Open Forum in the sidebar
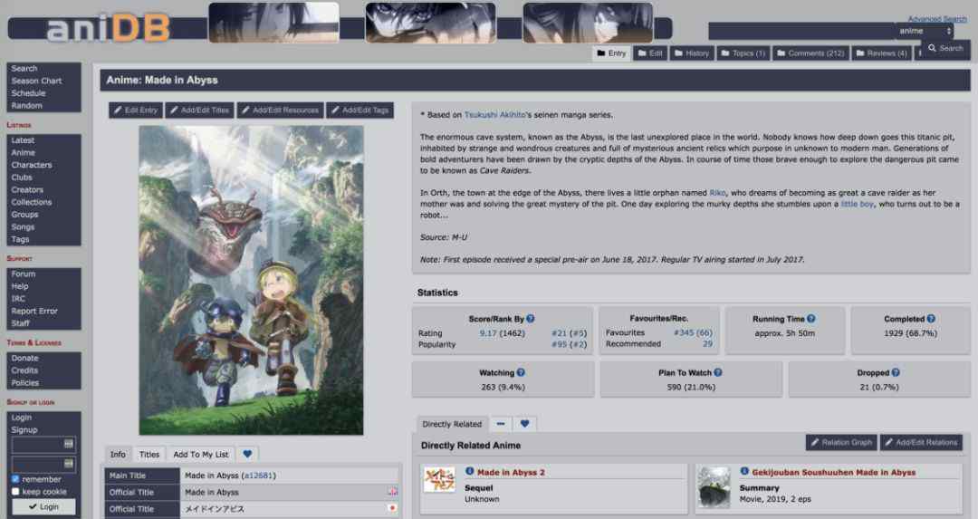 (23, 274)
